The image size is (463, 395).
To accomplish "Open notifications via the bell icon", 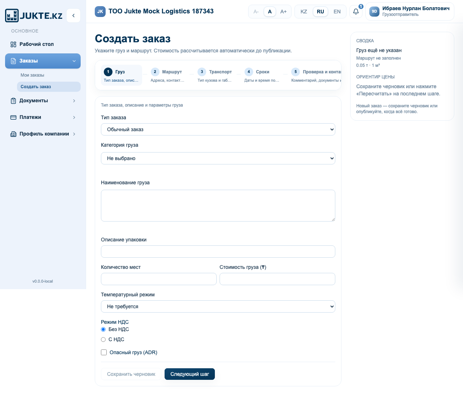I will pos(356,12).
